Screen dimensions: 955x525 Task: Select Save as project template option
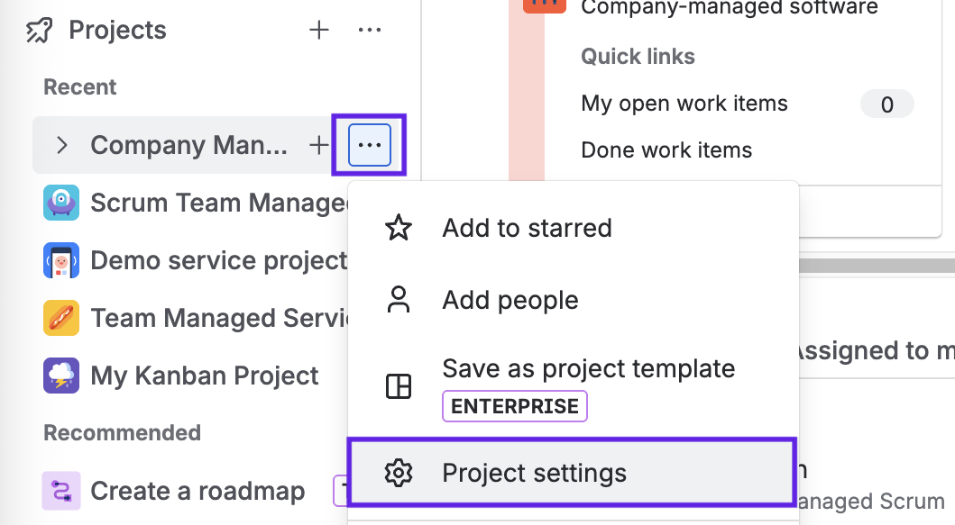pyautogui.click(x=588, y=368)
